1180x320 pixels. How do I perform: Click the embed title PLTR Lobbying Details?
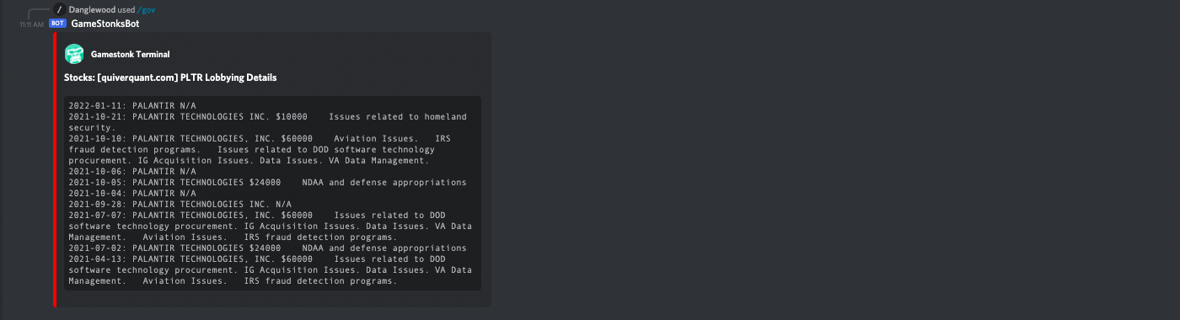pyautogui.click(x=170, y=77)
